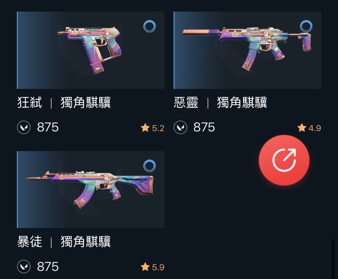Open the 暴徒 獨角騏驥 rifle image

tap(91, 189)
